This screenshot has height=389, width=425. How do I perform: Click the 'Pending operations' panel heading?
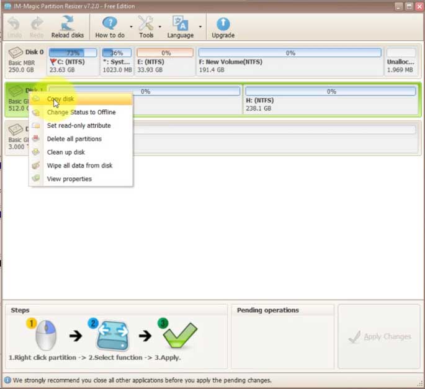point(268,310)
